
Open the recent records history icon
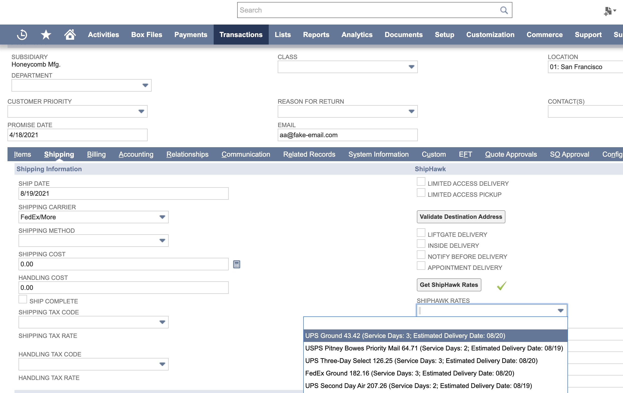[x=22, y=35]
